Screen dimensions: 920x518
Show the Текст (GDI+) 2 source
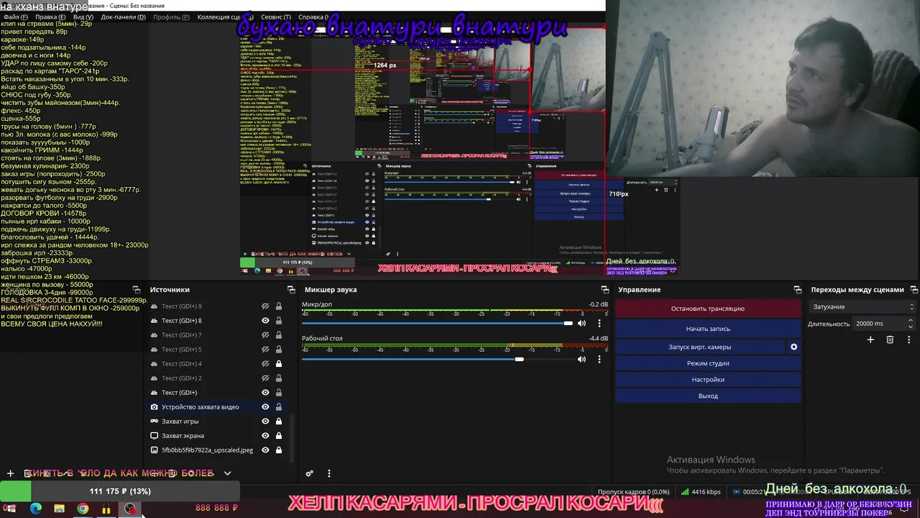click(x=265, y=378)
